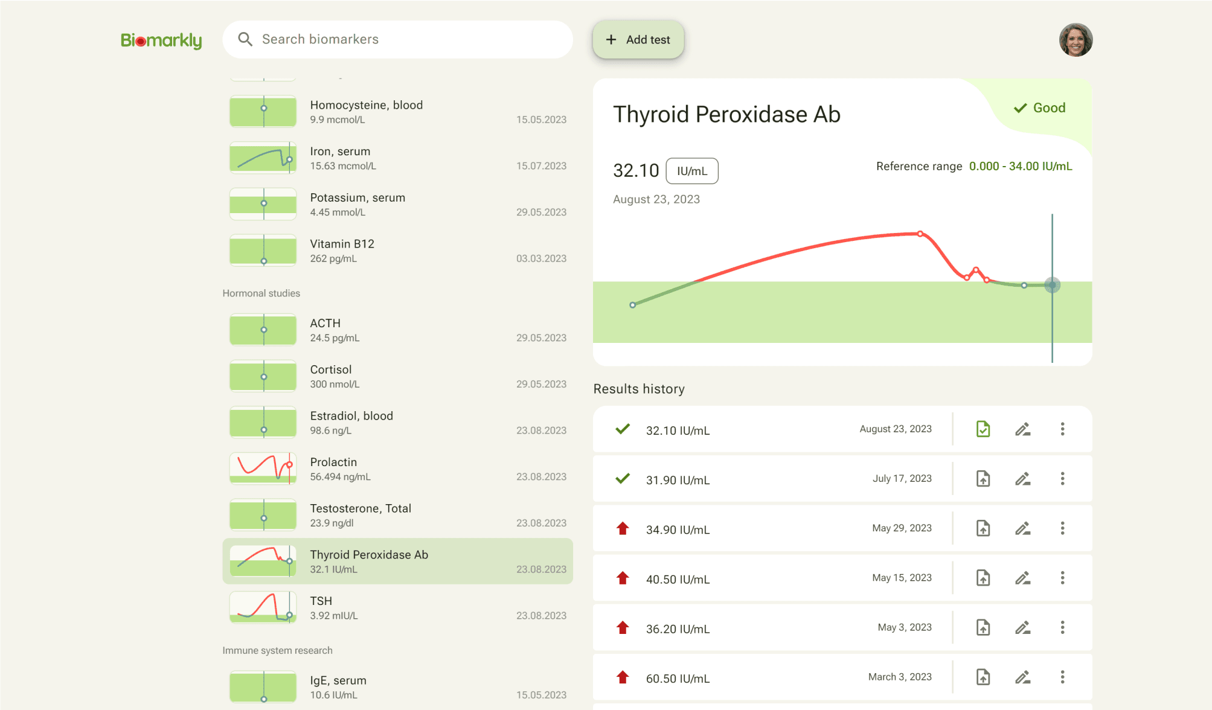Click the Biomarkly logo
Screen dimensions: 1212x710
point(161,40)
